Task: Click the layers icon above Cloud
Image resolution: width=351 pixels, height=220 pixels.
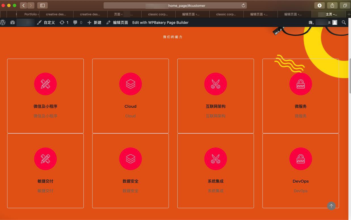Action: (x=131, y=84)
